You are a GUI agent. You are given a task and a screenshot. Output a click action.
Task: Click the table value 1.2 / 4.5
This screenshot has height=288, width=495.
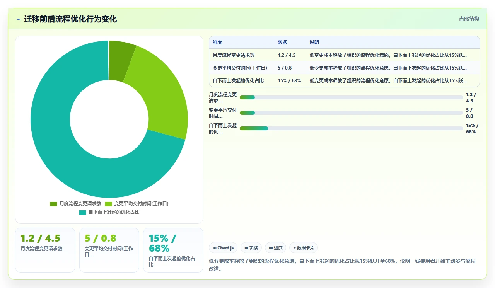287,55
